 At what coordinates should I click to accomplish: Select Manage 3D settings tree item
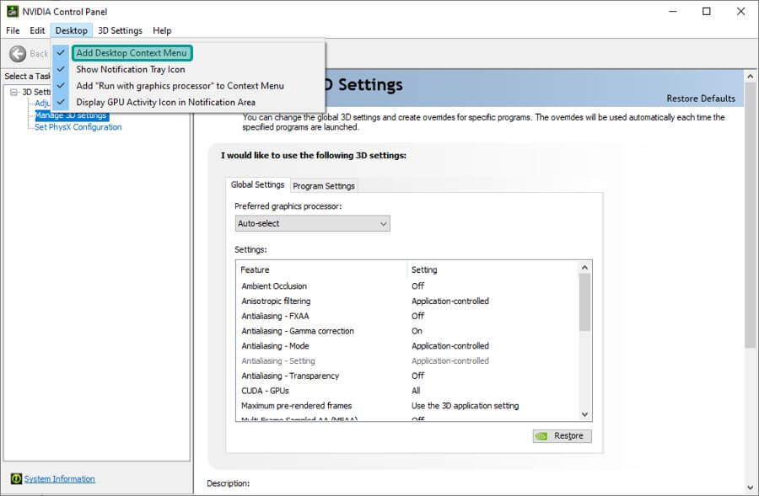[x=71, y=115]
